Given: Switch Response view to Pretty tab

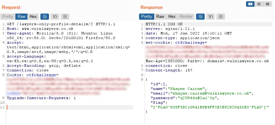Looking at the screenshot, I should pyautogui.click(x=147, y=17).
